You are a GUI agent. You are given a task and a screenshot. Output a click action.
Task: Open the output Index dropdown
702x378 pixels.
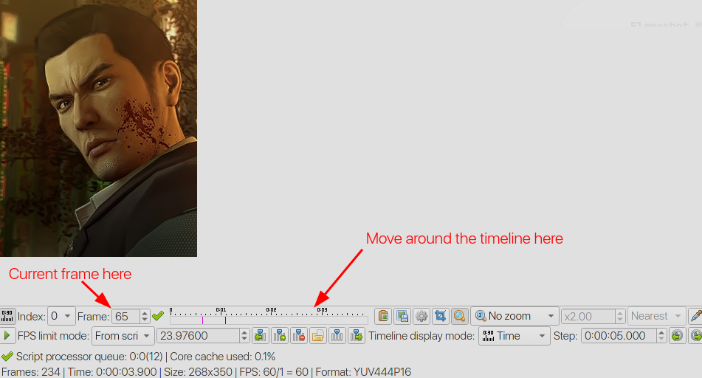61,316
